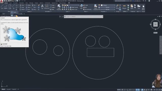Open the linetype ByLayer dropdown
This screenshot has height=91, width=162.
[x=108, y=9]
